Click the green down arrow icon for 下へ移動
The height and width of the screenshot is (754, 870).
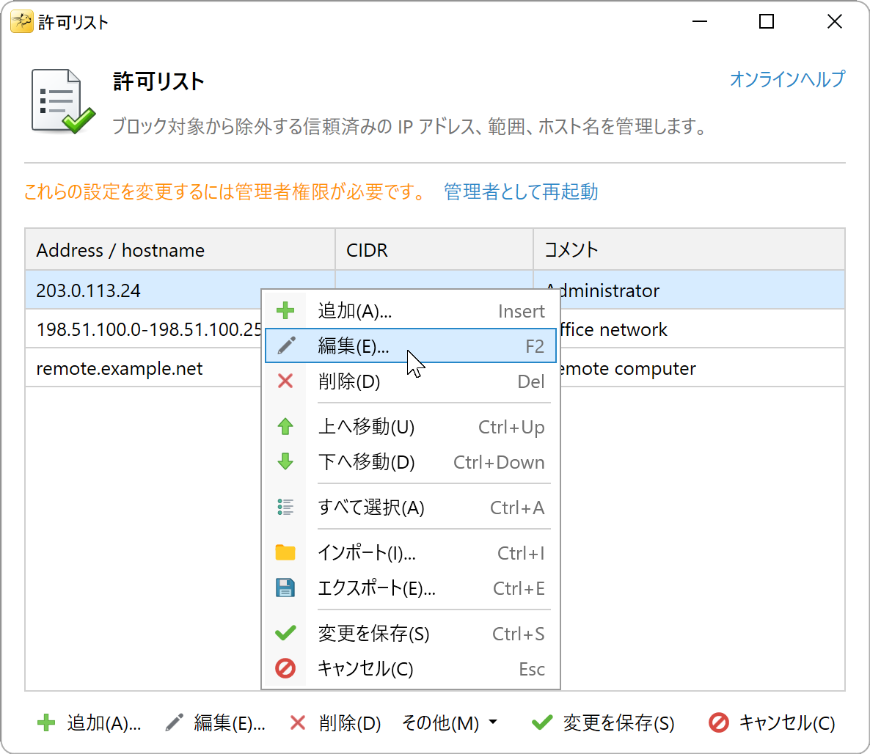click(285, 461)
